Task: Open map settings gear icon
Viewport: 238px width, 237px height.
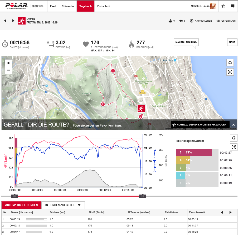Action: click(230, 63)
